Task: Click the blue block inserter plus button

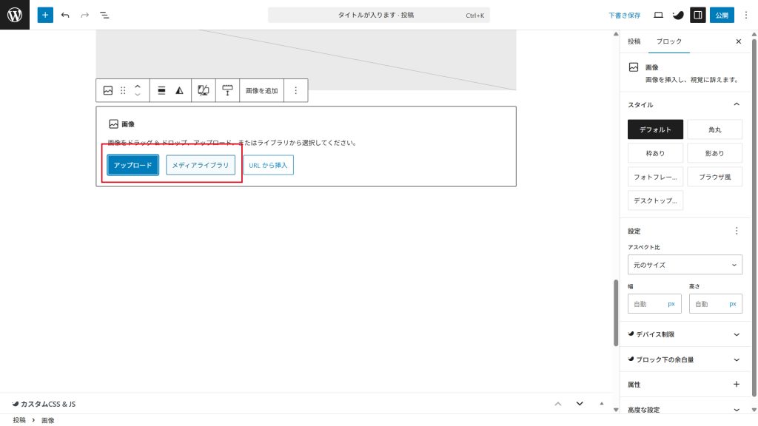Action: 45,15
